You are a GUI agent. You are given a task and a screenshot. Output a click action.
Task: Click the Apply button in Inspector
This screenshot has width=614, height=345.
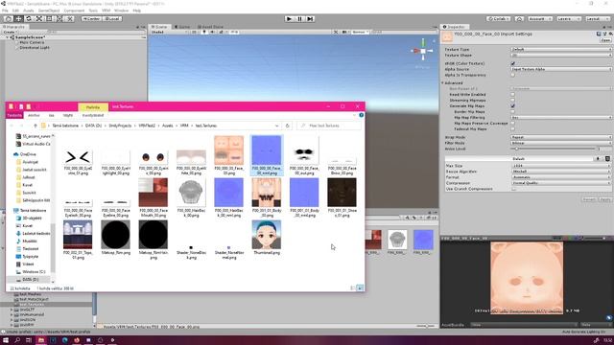(x=605, y=199)
